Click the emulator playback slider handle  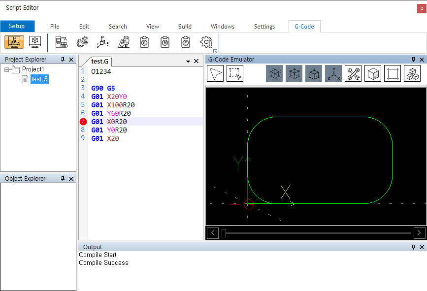224,233
